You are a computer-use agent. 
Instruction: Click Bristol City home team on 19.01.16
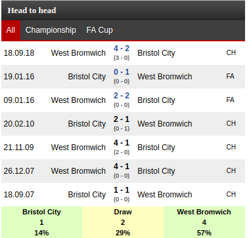[x=87, y=77]
